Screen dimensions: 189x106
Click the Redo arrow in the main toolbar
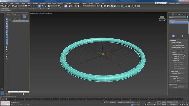[x=6, y=6]
